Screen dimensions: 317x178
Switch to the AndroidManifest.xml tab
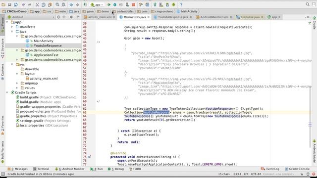pos(214,17)
